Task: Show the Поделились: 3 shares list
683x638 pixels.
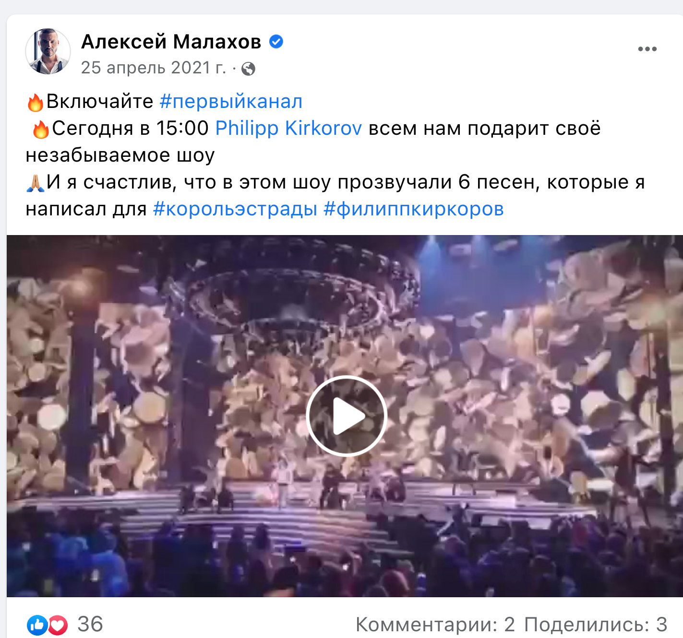Action: (596, 625)
